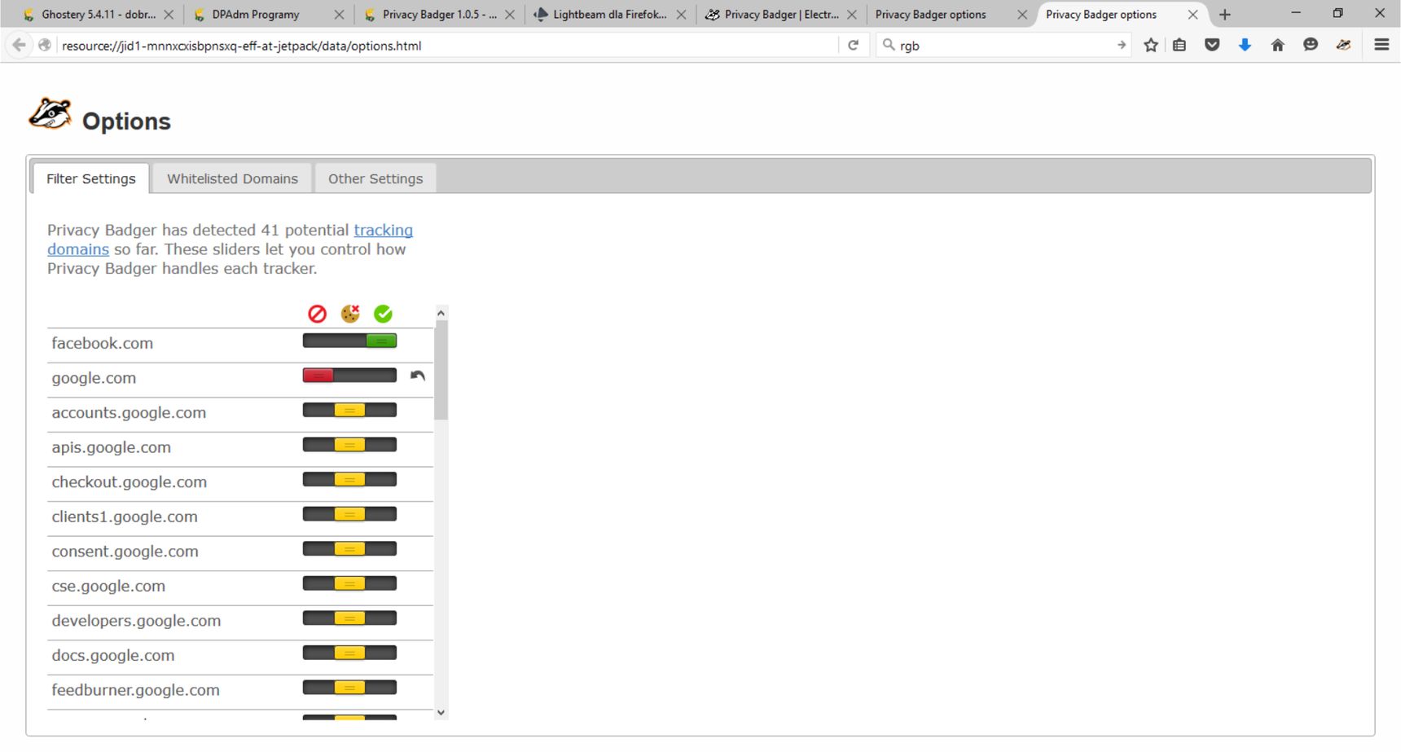The height and width of the screenshot is (752, 1401).
Task: Open a new tab with plus button
Action: pos(1224,15)
